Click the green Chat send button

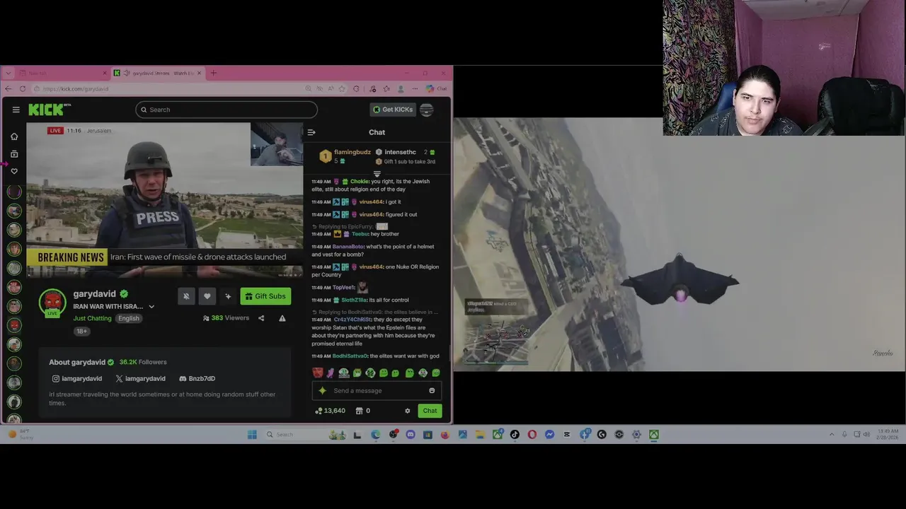pyautogui.click(x=430, y=411)
